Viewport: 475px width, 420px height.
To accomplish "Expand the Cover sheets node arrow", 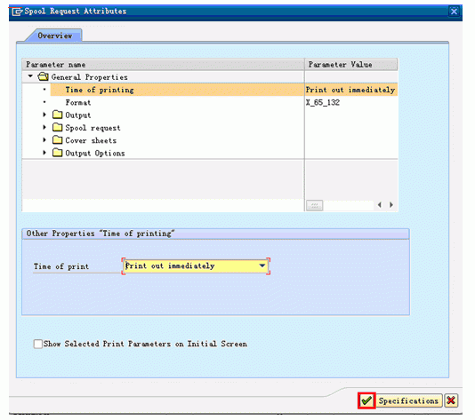I will pos(44,139).
